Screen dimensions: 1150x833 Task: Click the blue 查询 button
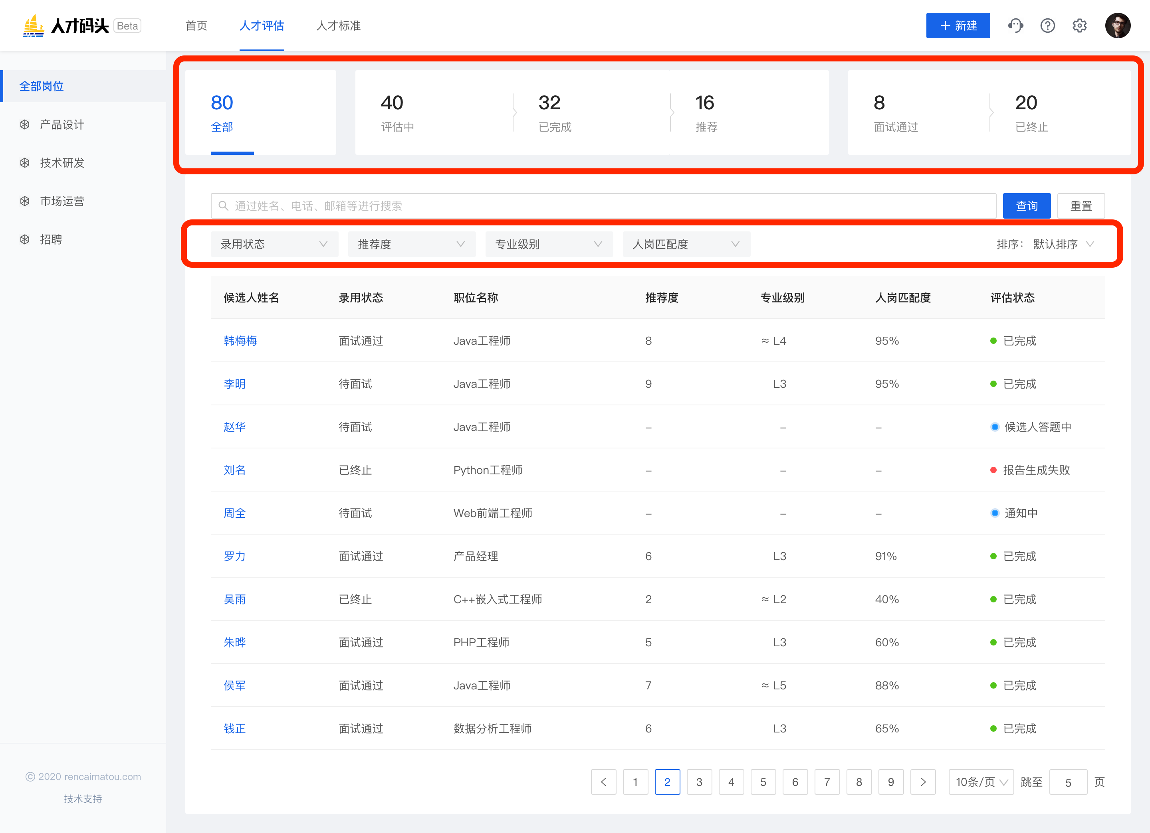click(x=1026, y=206)
